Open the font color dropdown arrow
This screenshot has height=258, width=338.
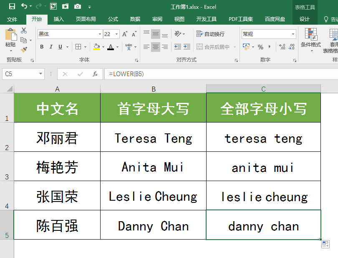(x=117, y=47)
